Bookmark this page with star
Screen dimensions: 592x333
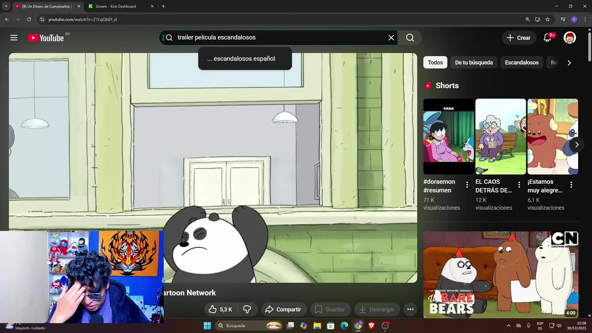click(x=548, y=19)
